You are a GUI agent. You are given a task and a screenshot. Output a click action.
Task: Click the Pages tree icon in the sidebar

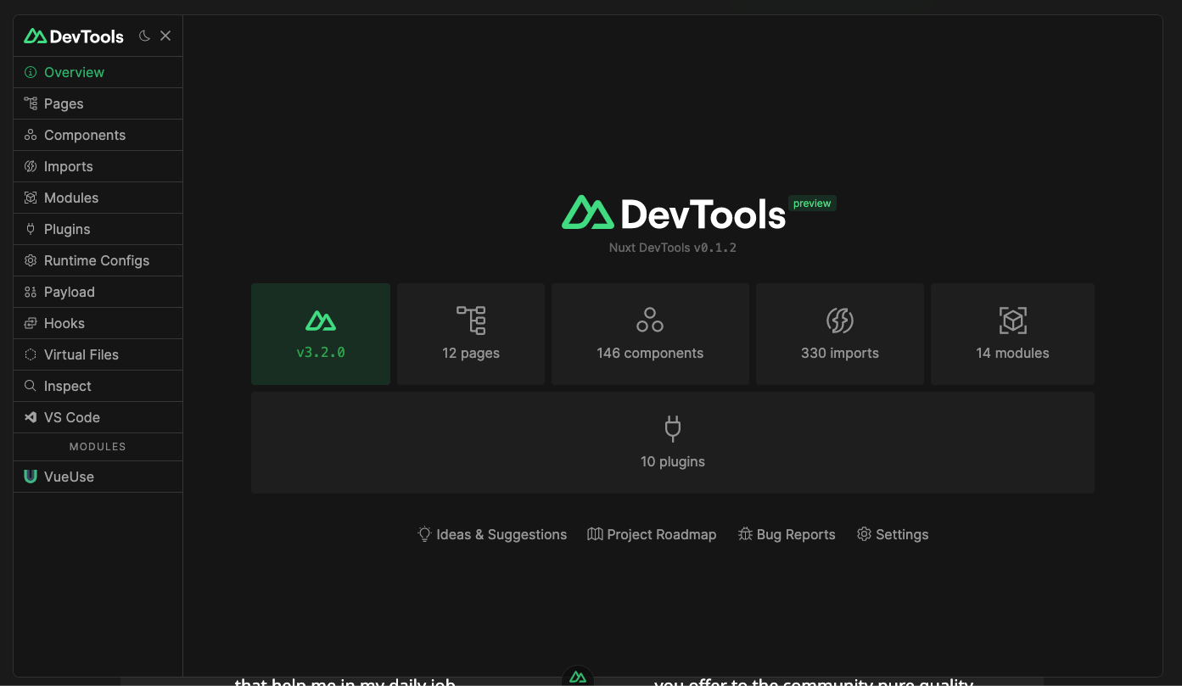click(x=31, y=103)
